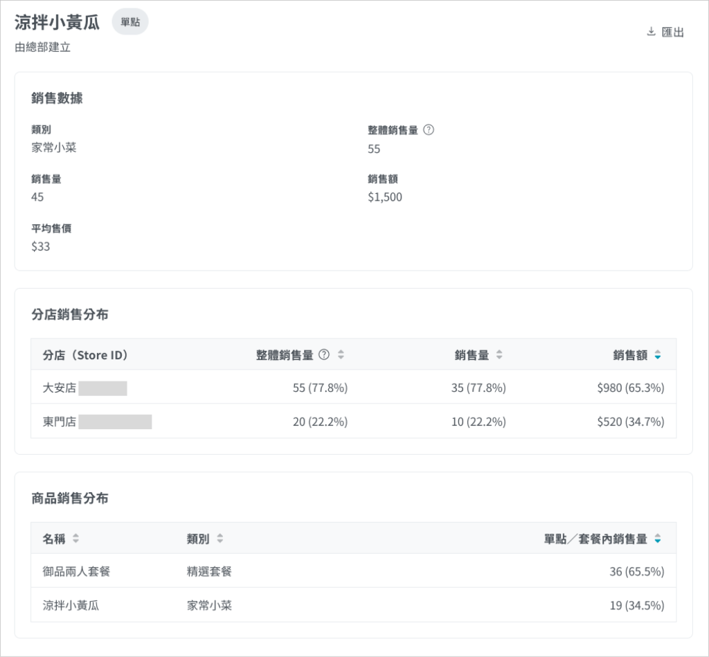The height and width of the screenshot is (657, 709).
Task: Click the 36 (65.5%) sales quantity cell
Action: point(636,572)
